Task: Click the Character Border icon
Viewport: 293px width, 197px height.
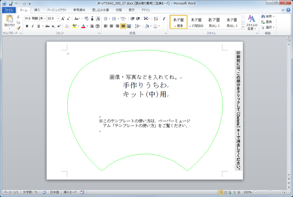Action: (98, 18)
